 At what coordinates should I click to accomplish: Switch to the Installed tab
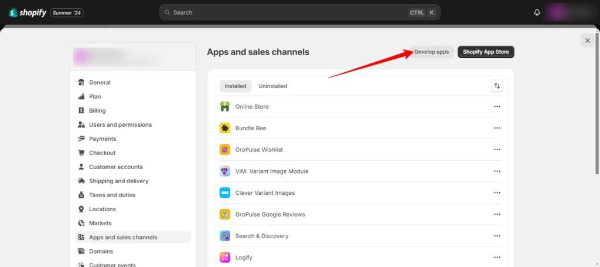click(236, 86)
